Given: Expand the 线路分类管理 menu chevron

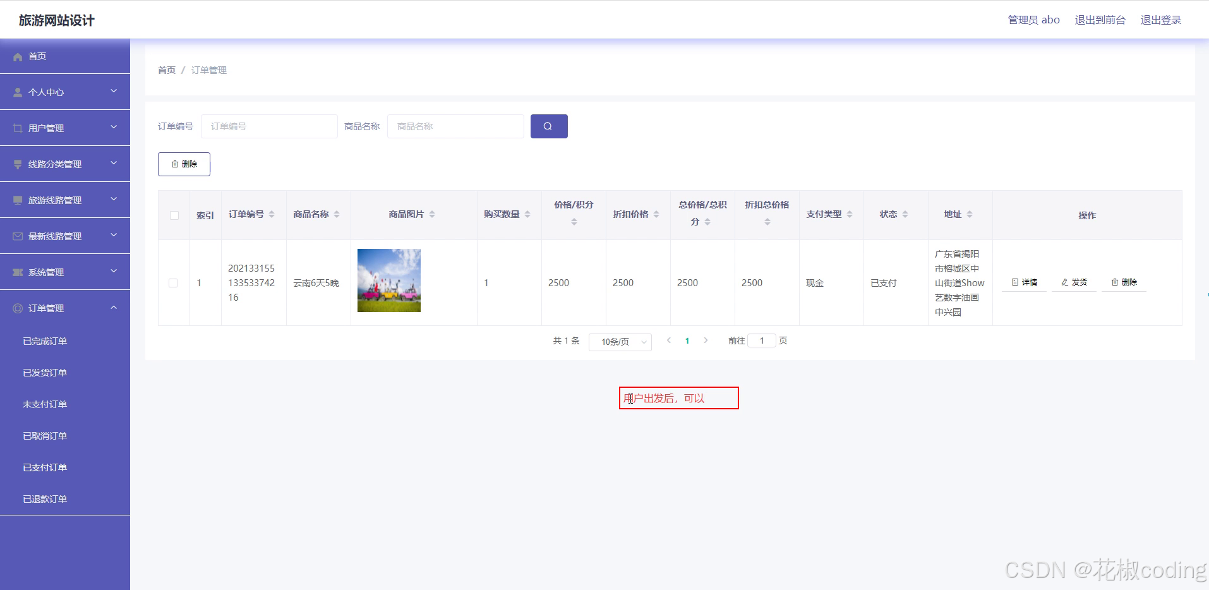Looking at the screenshot, I should 114,163.
